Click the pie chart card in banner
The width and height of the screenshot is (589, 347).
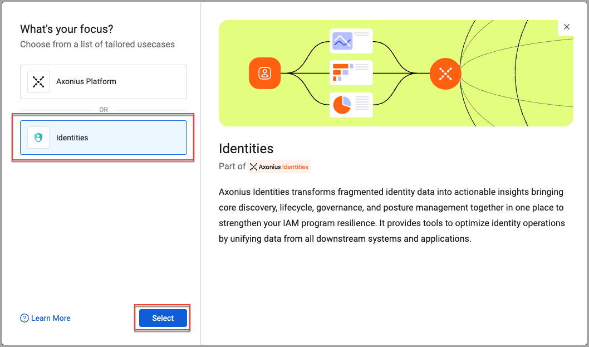tap(351, 105)
